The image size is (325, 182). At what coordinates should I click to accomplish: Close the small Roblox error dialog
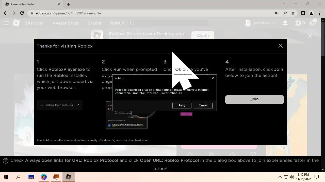pos(213,78)
